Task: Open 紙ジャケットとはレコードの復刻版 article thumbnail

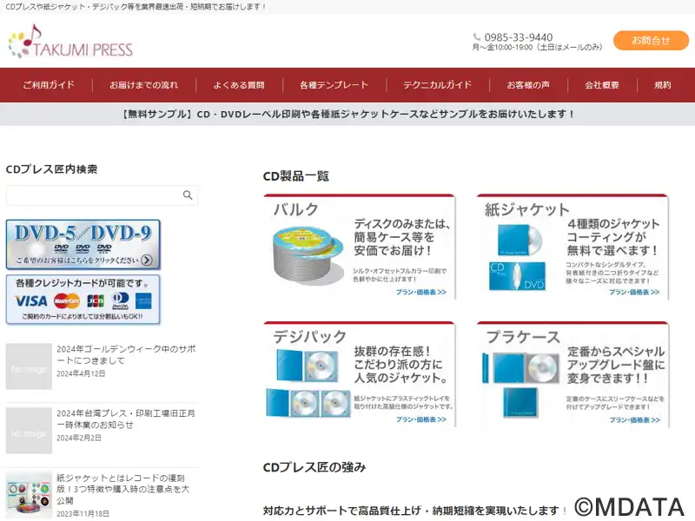Action: coord(29,494)
